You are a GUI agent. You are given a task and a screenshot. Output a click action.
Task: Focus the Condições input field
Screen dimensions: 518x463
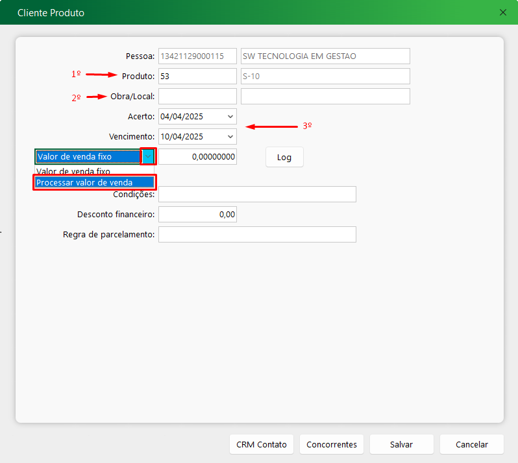[x=257, y=195]
